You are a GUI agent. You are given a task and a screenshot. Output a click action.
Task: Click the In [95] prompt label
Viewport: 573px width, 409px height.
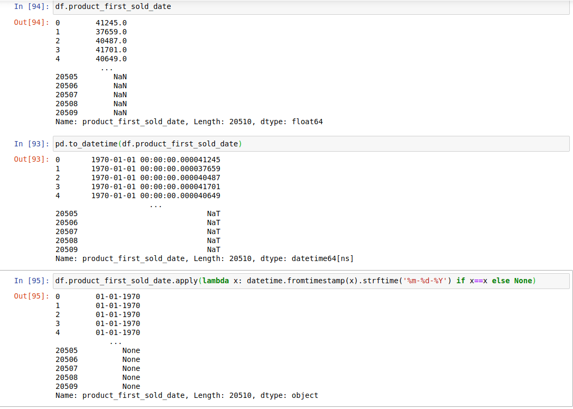pyautogui.click(x=31, y=281)
